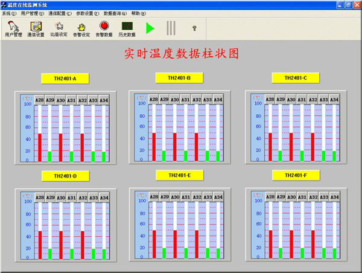Screen dimensions: 362x273
Task: Expand the 参数设置 menu
Action: point(88,13)
